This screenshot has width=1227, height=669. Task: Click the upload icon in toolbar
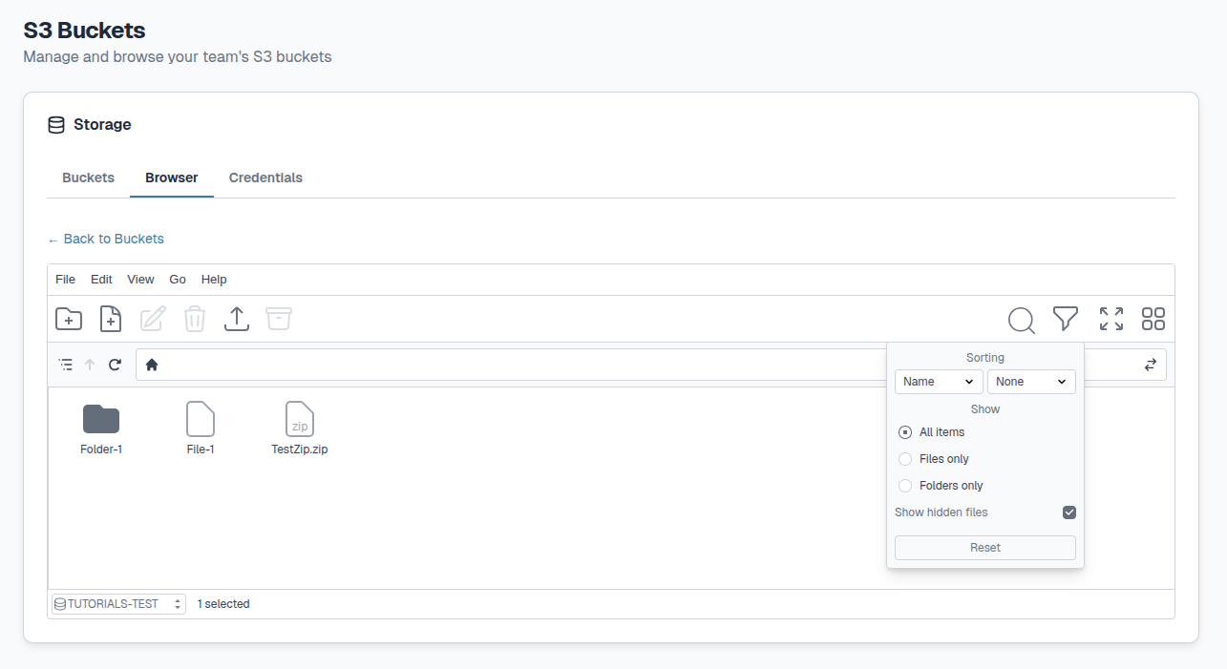pyautogui.click(x=237, y=319)
